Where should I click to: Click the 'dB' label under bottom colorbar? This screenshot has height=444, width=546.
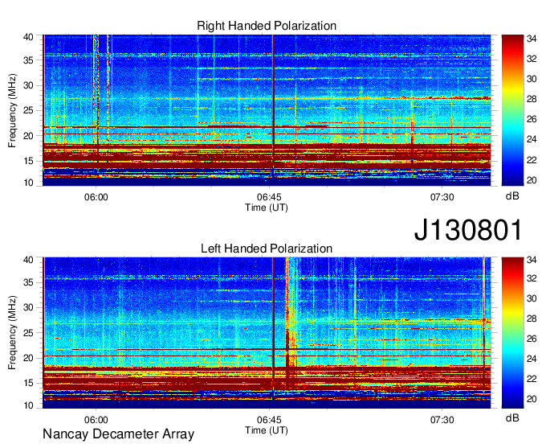click(x=512, y=417)
